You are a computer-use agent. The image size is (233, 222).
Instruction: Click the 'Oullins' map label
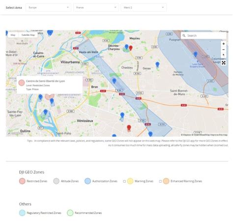pos(25,131)
